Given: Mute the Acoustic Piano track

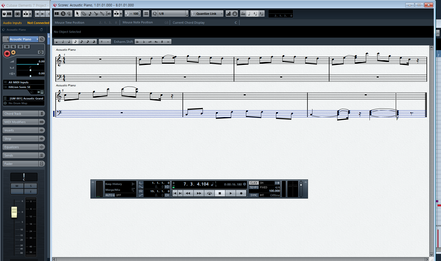Looking at the screenshot, I should [x=7, y=47].
